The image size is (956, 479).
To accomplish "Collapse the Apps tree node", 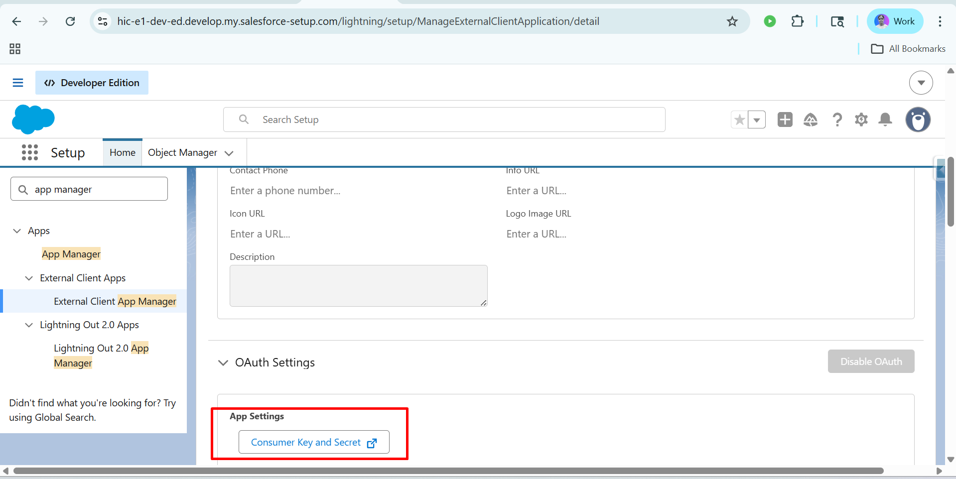I will pos(17,231).
